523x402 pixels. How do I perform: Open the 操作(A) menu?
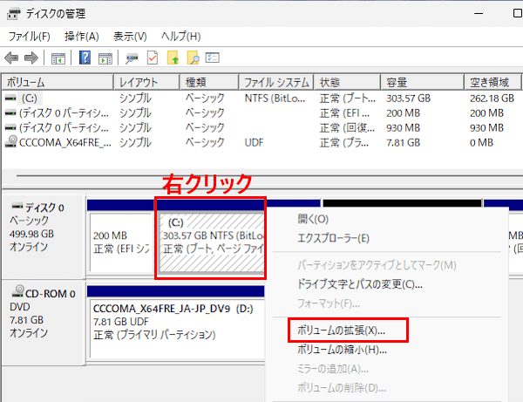coord(82,36)
